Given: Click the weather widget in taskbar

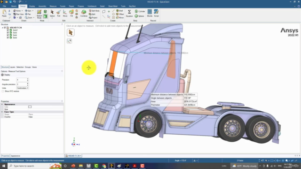Looking at the screenshot, I should click(x=245, y=166).
